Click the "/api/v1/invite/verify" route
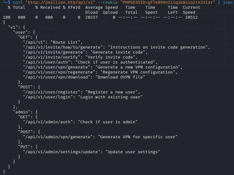This screenshot has height=175, width=234. [52, 57]
